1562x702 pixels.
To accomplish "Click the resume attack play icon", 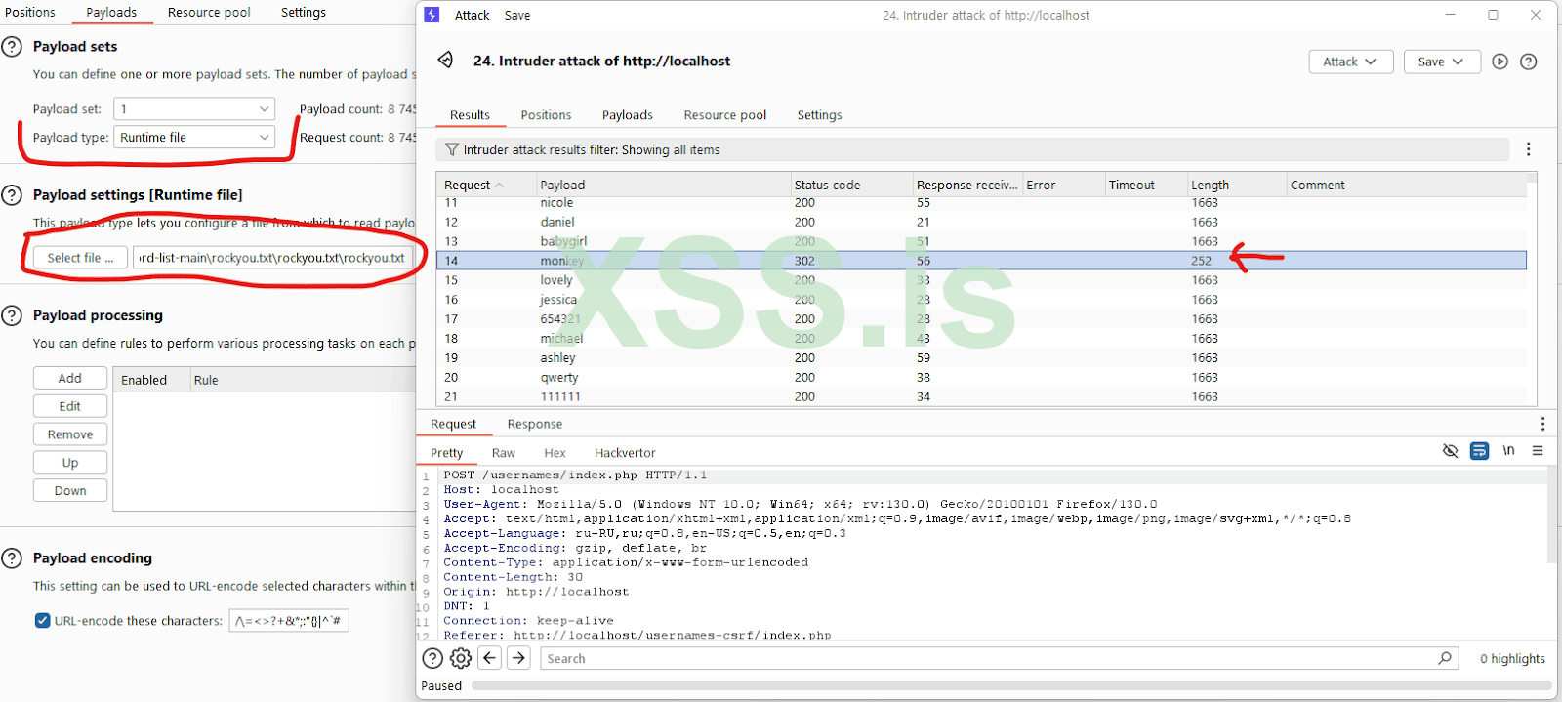I will [x=1500, y=62].
